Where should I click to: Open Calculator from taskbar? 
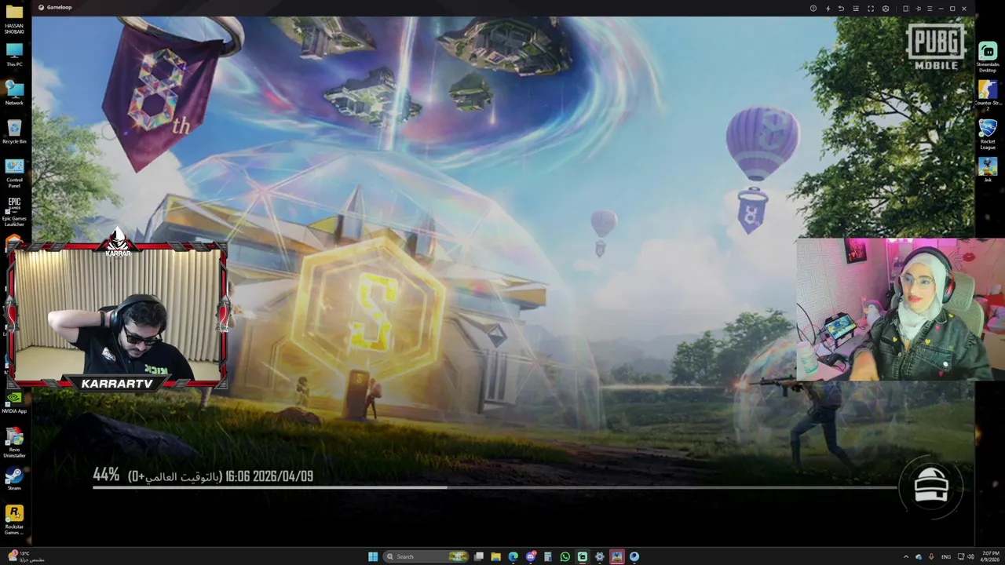click(x=548, y=556)
